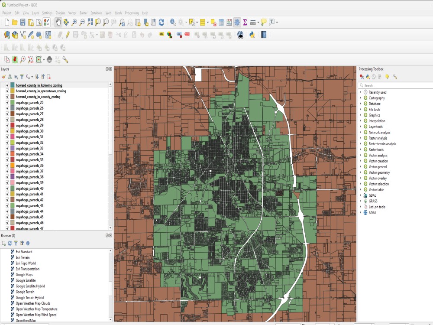Click the teal swatch of kokomo_zoning layer
Viewport: 433px width, 325px height.
(13, 85)
